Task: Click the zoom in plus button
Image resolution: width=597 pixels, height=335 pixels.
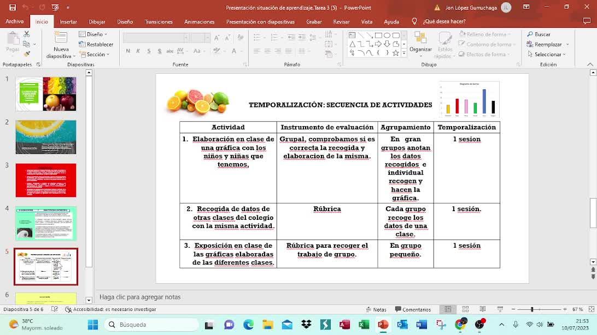Action: 565,309
